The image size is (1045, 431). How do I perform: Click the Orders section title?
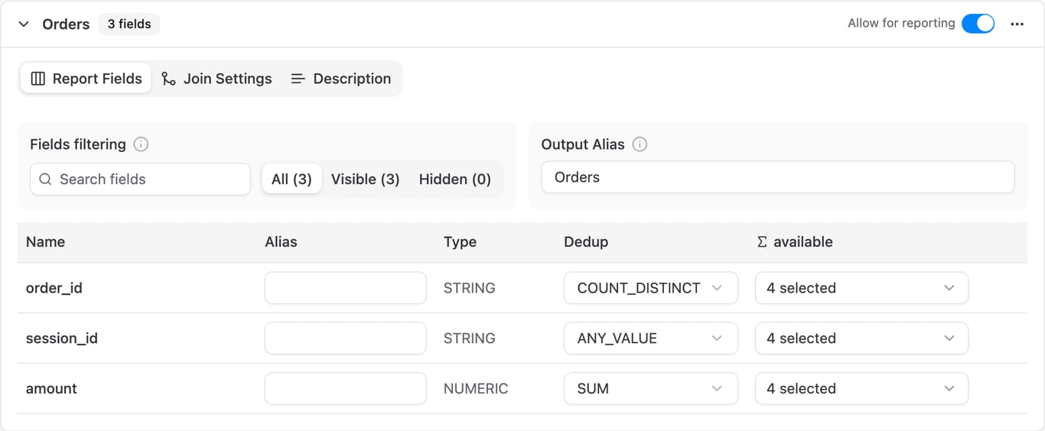[66, 24]
